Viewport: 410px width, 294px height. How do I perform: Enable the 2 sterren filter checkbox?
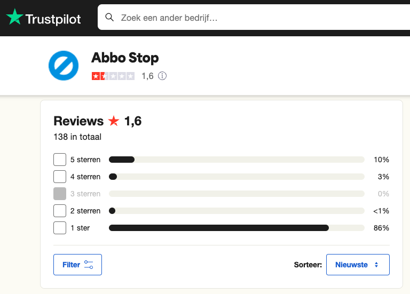click(60, 211)
